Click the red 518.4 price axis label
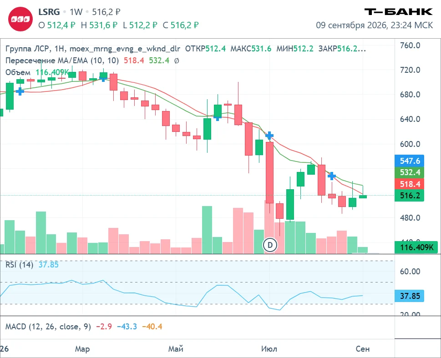Image resolution: width=441 pixels, height=358 pixels. pyautogui.click(x=409, y=184)
